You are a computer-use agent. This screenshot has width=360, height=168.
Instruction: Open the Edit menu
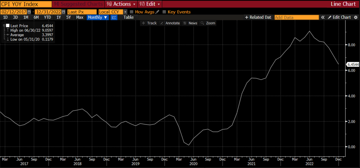tap(150, 4)
